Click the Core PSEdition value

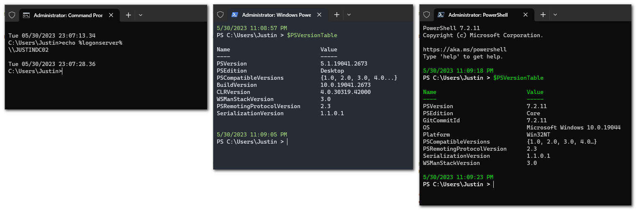coord(533,113)
